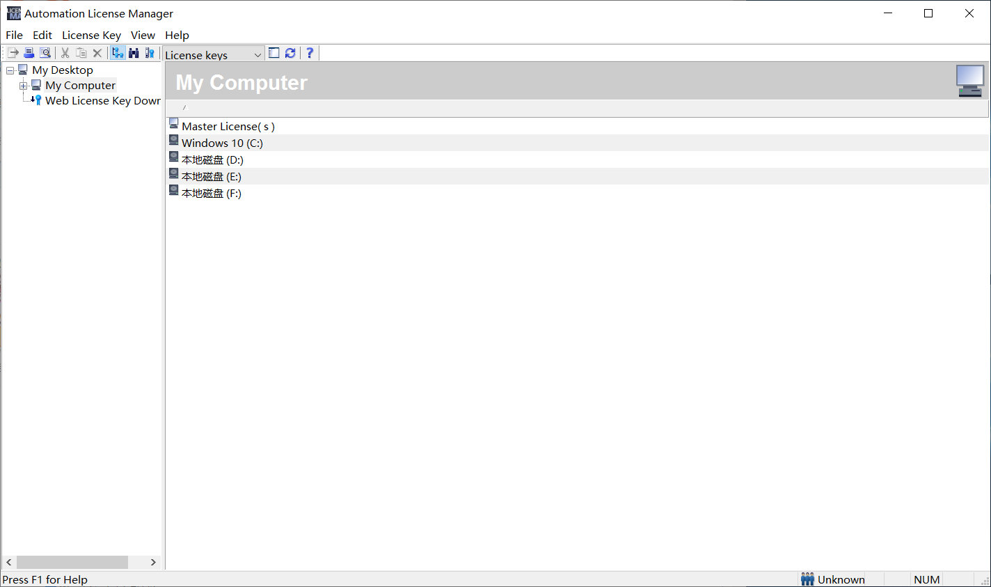The width and height of the screenshot is (991, 587).
Task: Click the Refresh arrows icon in toolbar
Action: (290, 53)
